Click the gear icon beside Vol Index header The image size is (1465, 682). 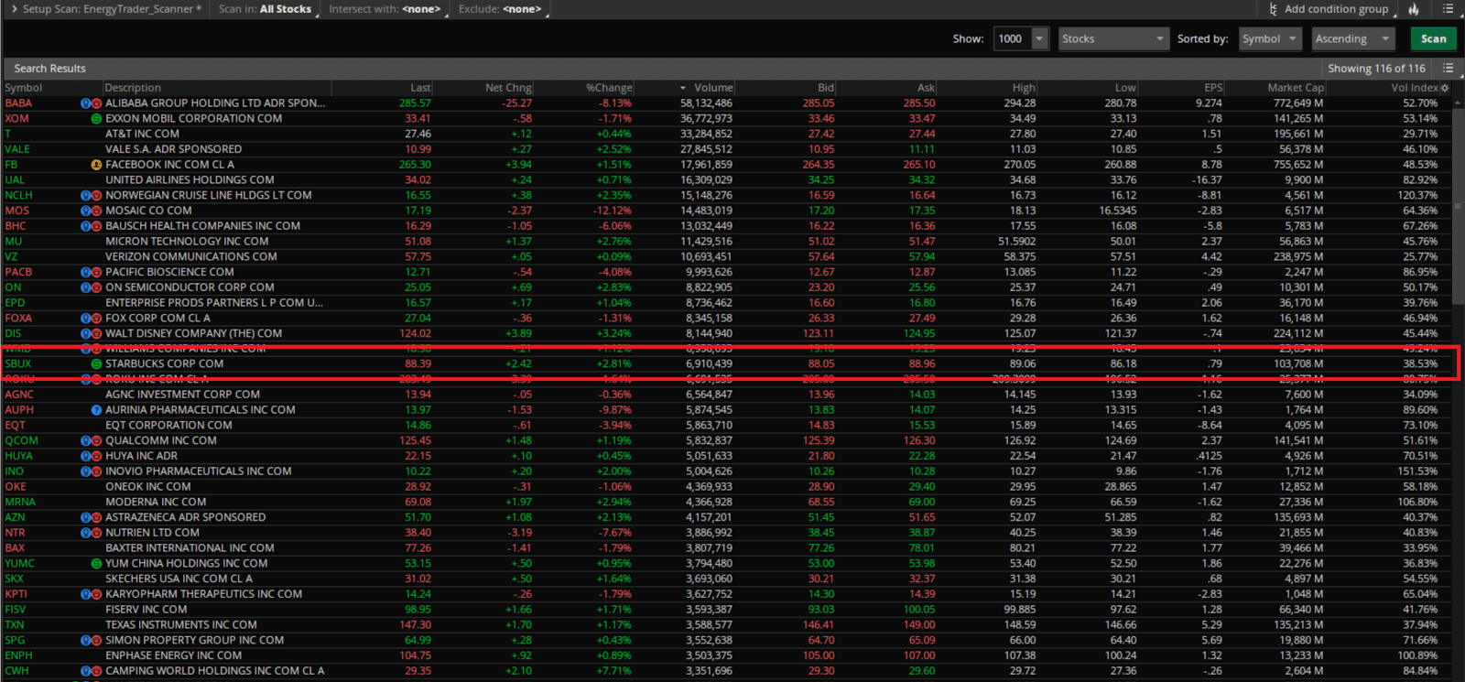(1445, 88)
